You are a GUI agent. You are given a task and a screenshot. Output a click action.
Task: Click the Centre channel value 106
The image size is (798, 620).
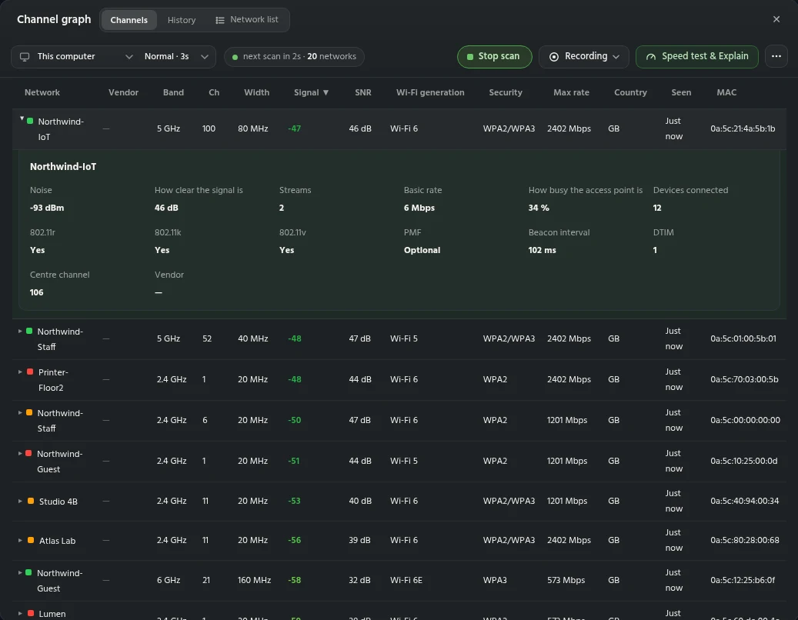click(37, 292)
